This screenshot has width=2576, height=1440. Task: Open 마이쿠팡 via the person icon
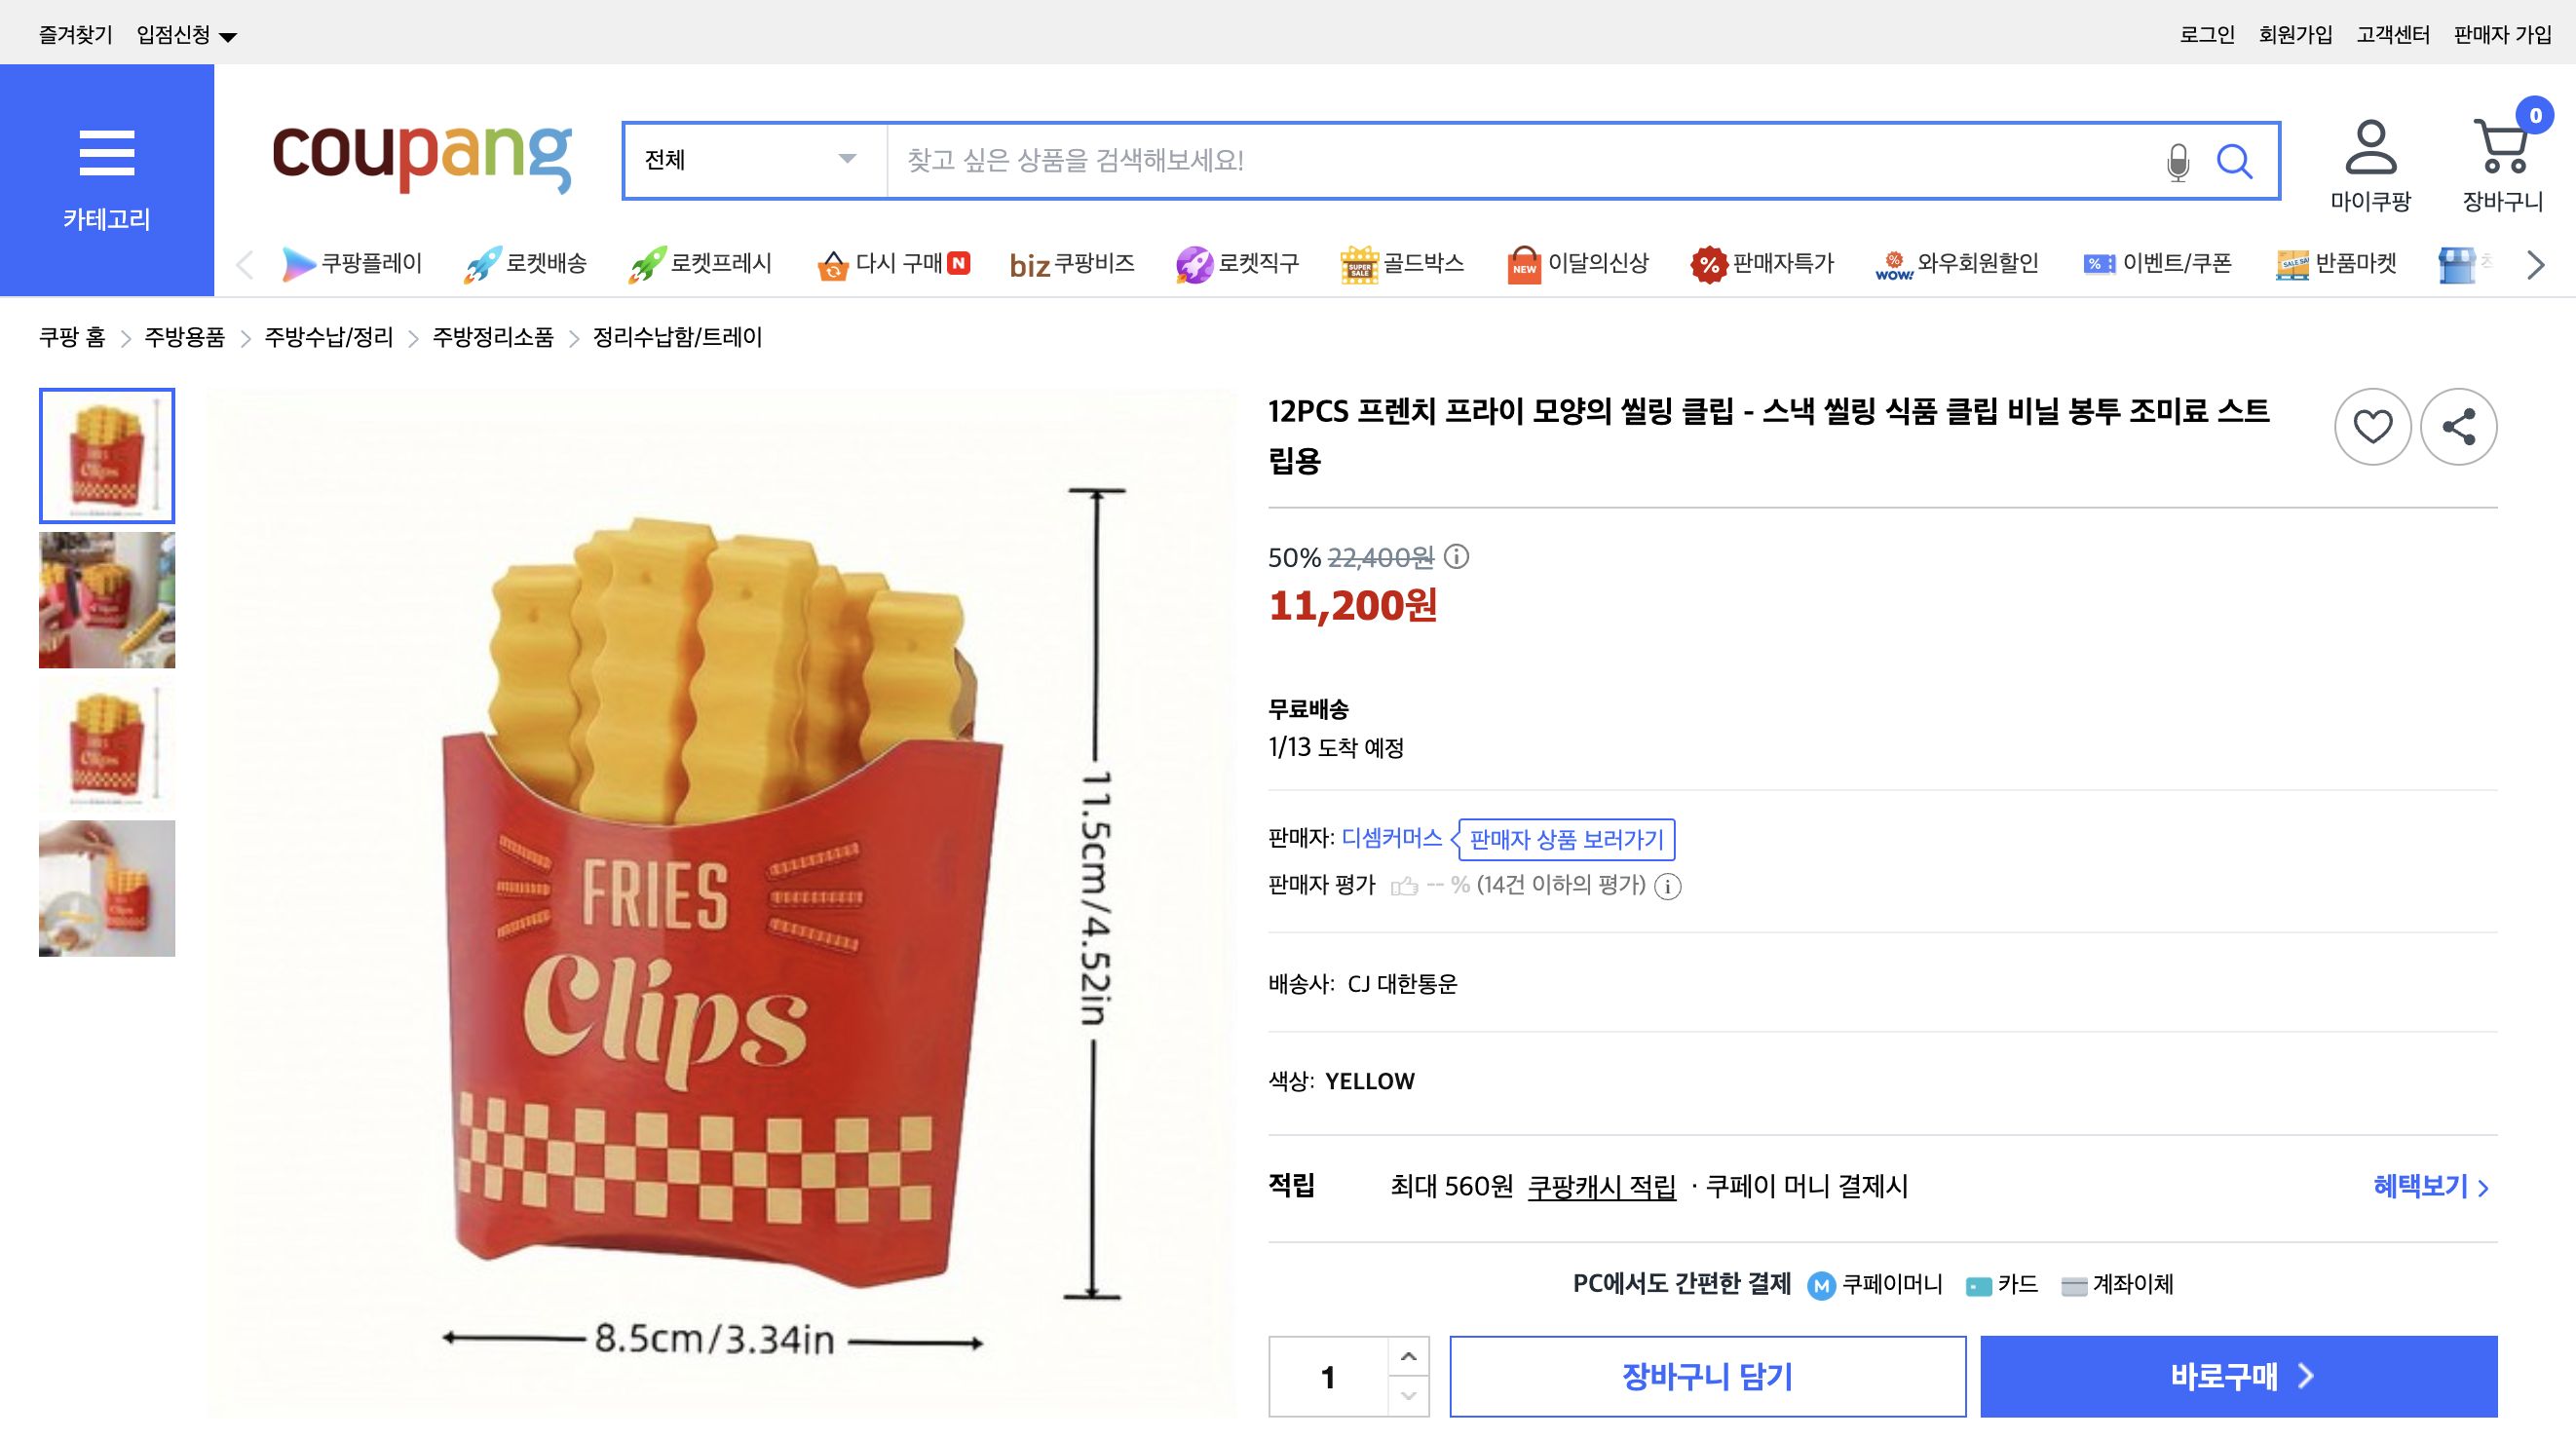tap(2369, 155)
